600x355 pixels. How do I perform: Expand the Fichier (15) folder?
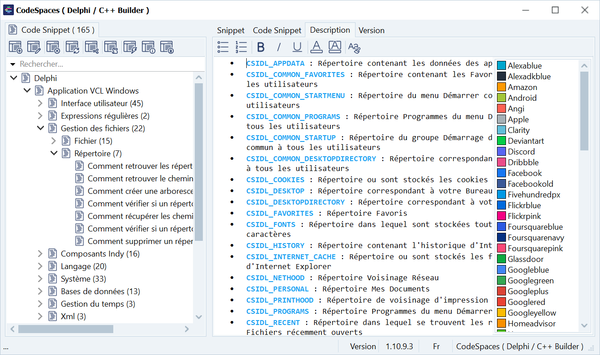click(54, 141)
